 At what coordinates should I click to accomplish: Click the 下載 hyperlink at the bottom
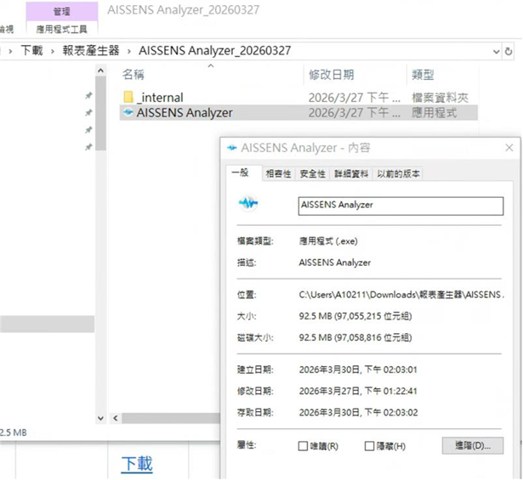tap(137, 464)
